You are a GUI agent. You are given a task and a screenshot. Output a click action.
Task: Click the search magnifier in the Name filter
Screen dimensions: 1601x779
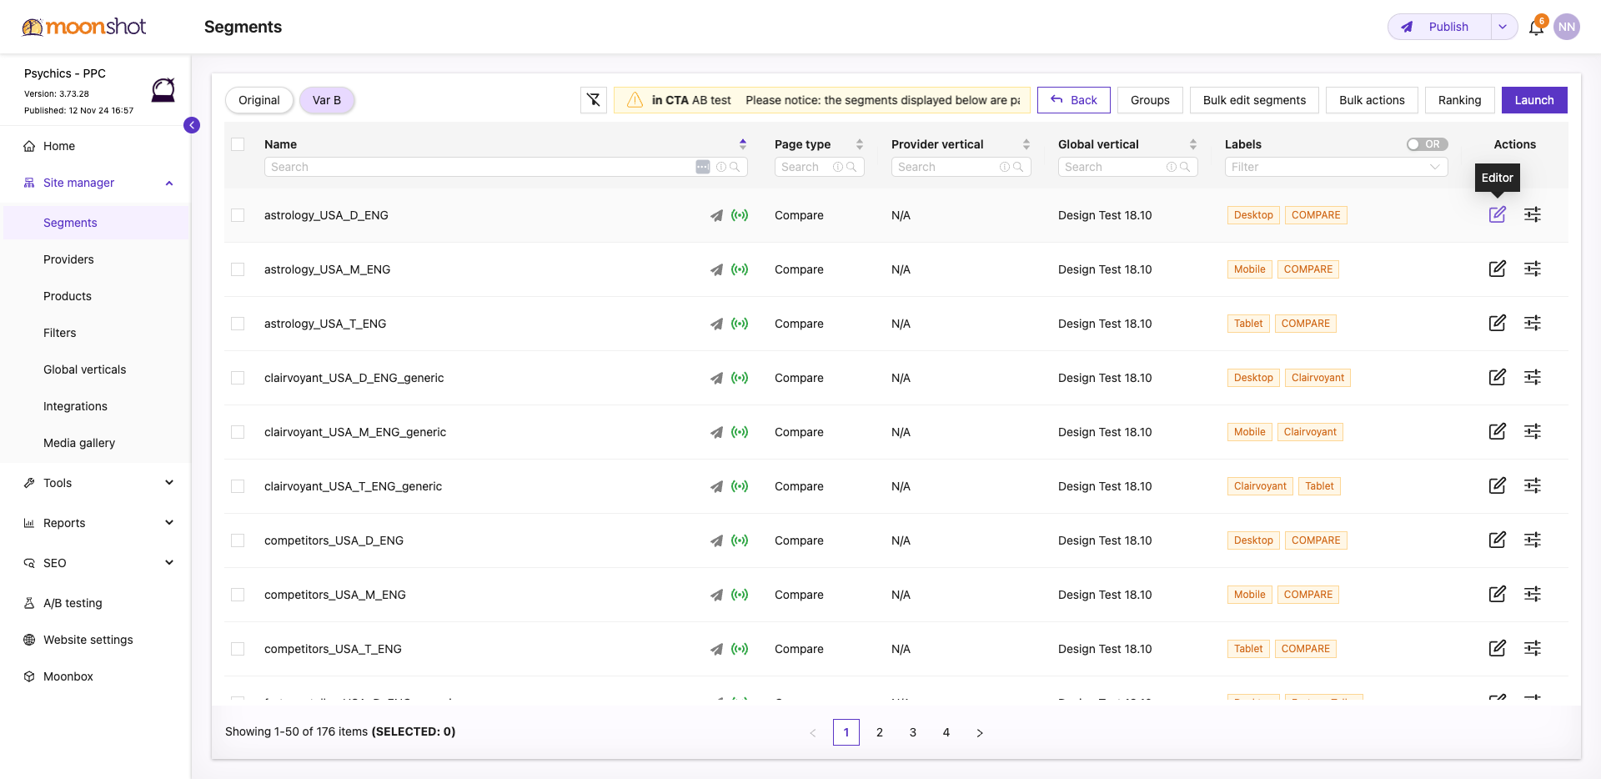coord(735,167)
